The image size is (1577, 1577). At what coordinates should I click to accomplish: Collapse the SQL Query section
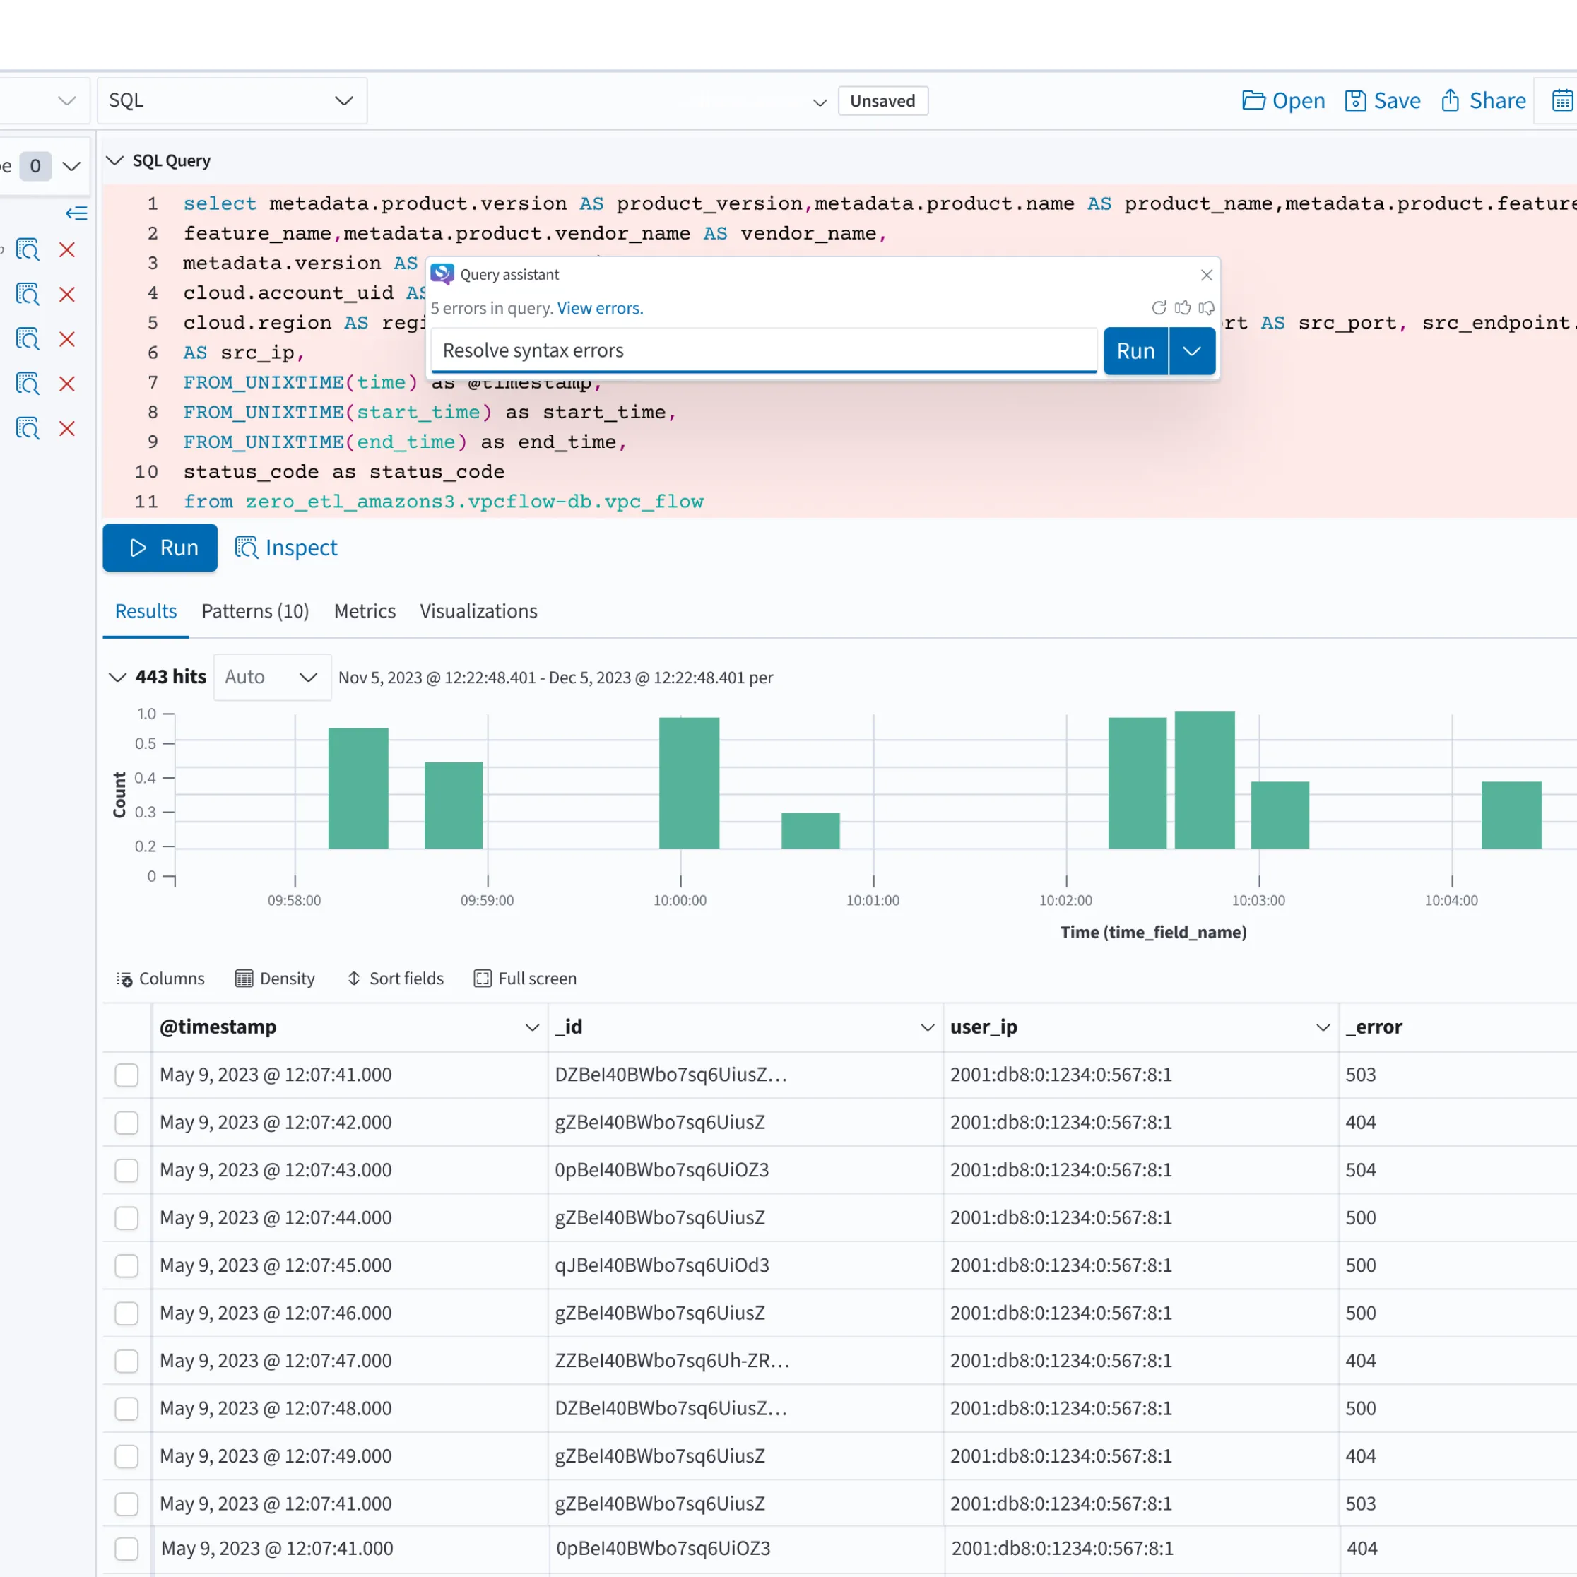click(115, 160)
